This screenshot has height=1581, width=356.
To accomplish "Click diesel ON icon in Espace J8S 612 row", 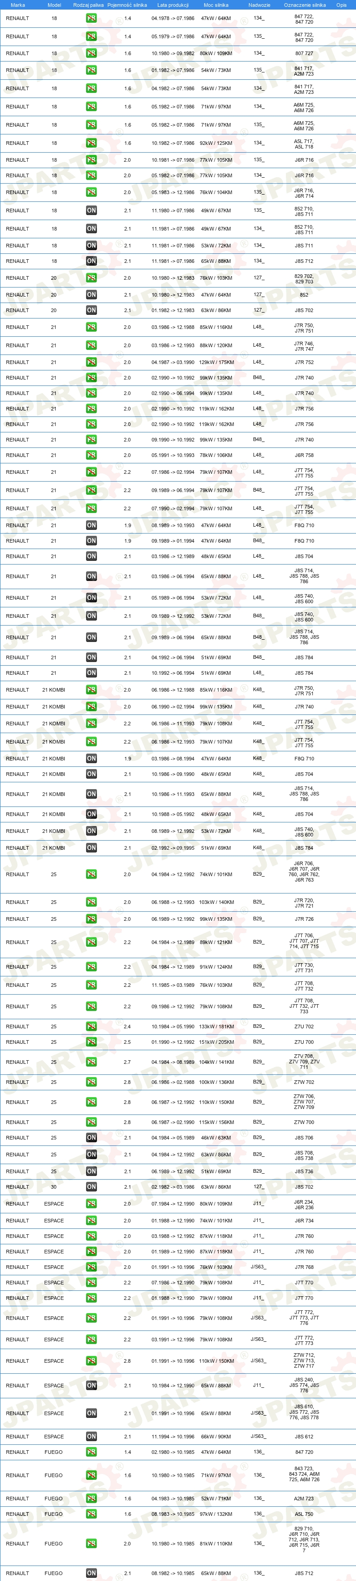I will pyautogui.click(x=92, y=1436).
